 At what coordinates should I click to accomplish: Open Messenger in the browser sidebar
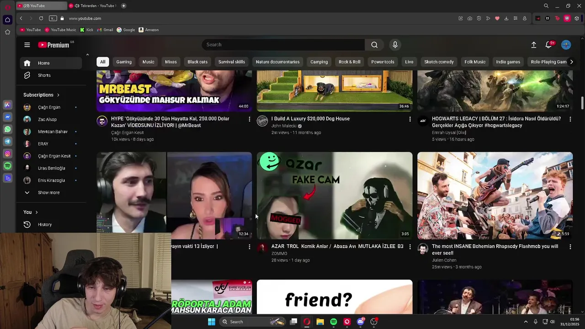(7, 117)
